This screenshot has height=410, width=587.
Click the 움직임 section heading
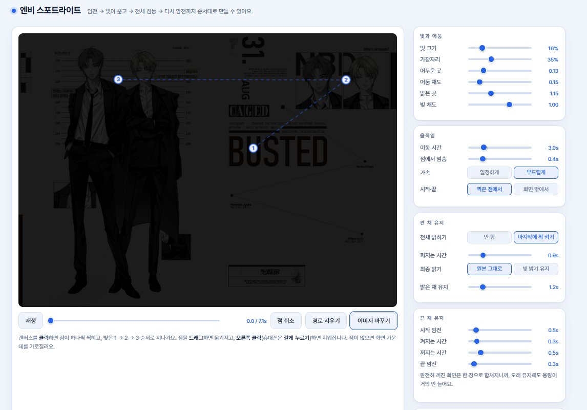click(427, 135)
